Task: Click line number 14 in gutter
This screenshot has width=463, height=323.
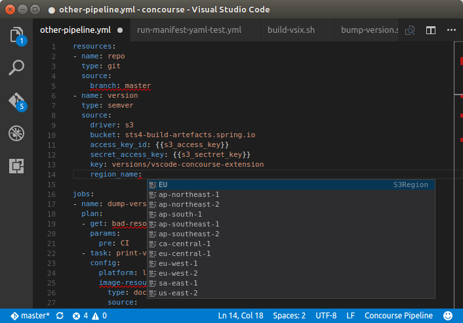Action: [x=51, y=175]
